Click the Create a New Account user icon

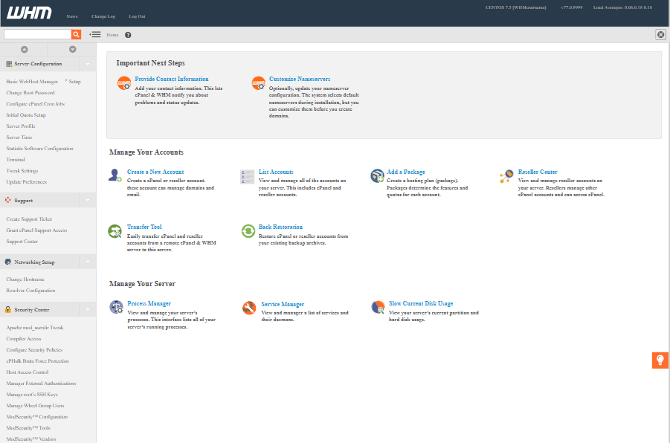pyautogui.click(x=115, y=175)
